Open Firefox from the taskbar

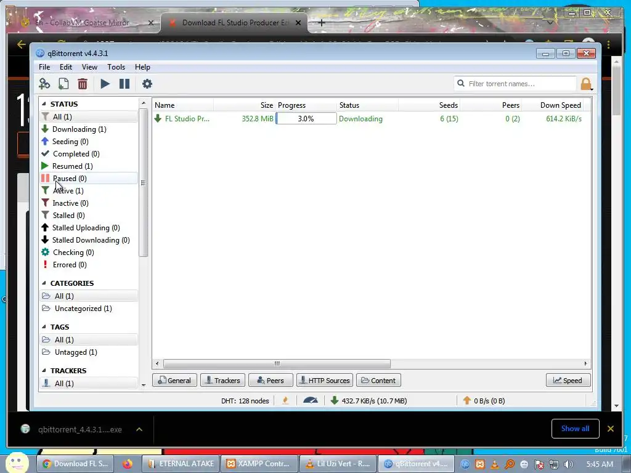[x=128, y=464]
